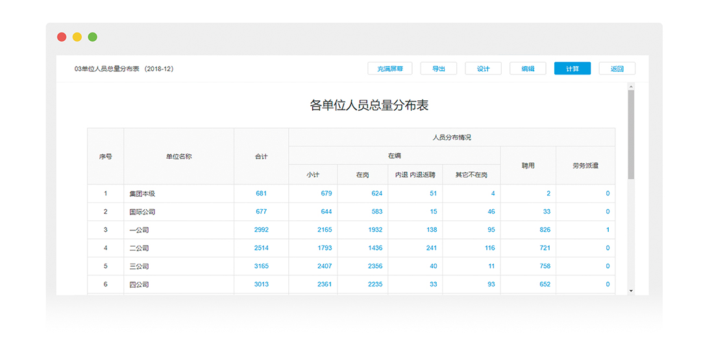The image size is (714, 351).
Task: Run the blue 计算 calculate button
Action: point(572,69)
